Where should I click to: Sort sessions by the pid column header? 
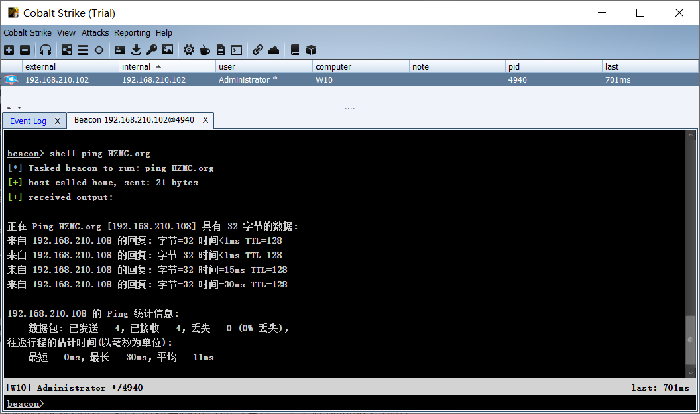tap(514, 66)
